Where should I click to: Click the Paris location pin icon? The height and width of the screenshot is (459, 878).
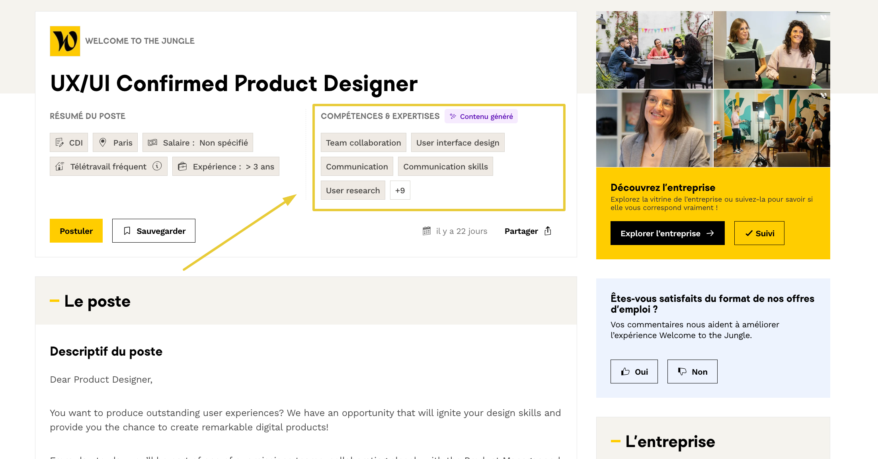pos(103,142)
